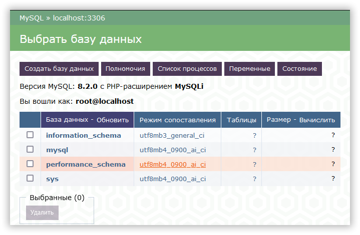
Task: Open the Состояние page
Action: pos(299,69)
